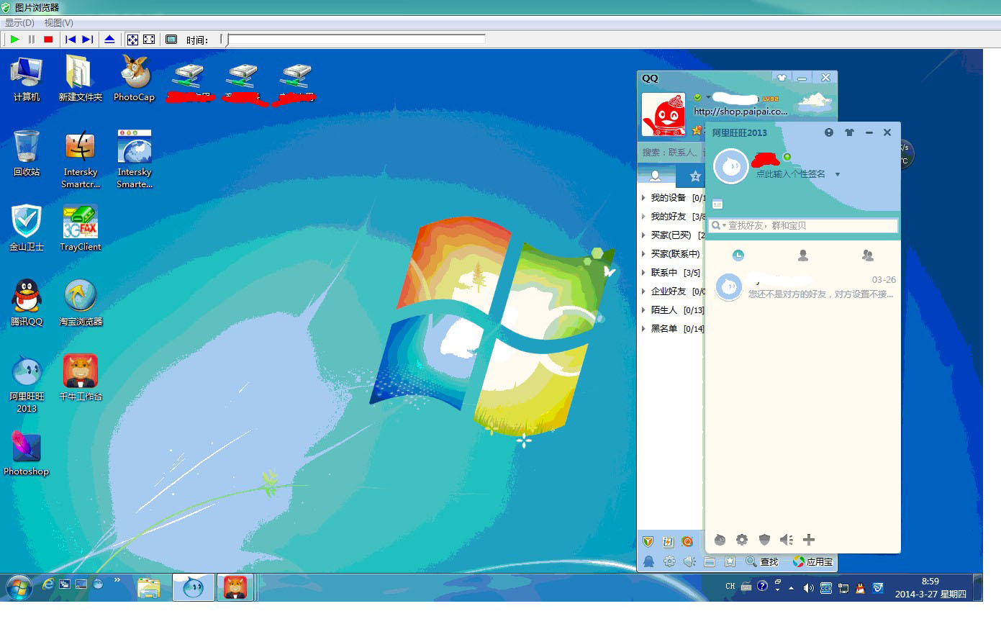Stop playback with the red square button
Screen dimensions: 1001x642
point(48,40)
